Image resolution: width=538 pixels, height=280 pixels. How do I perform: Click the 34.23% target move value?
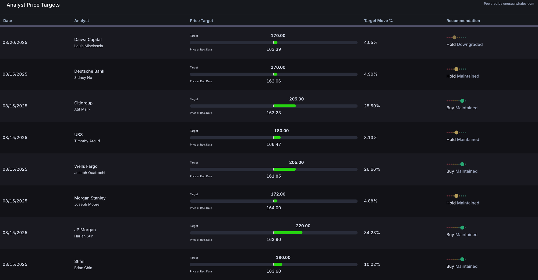click(372, 233)
